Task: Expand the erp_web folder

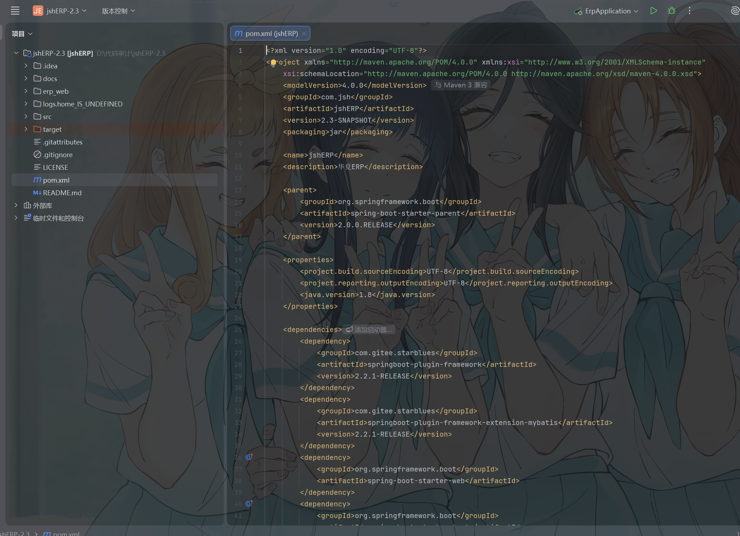Action: (x=26, y=91)
